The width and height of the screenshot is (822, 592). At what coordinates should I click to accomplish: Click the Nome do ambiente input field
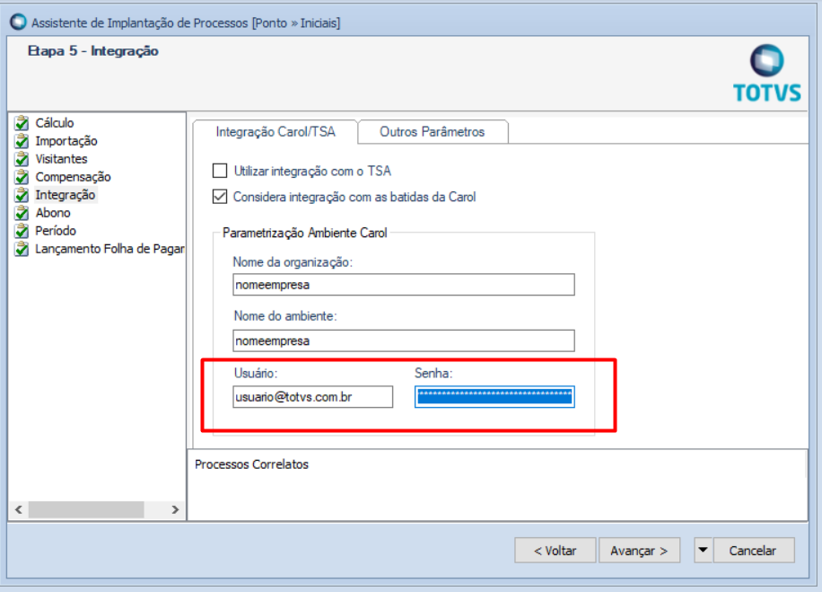[404, 340]
